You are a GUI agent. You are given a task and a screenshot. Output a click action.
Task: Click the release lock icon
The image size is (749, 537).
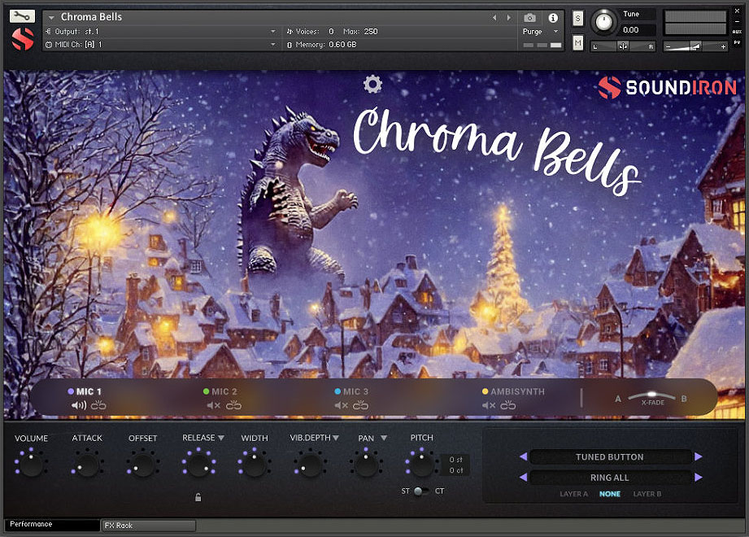tap(198, 497)
